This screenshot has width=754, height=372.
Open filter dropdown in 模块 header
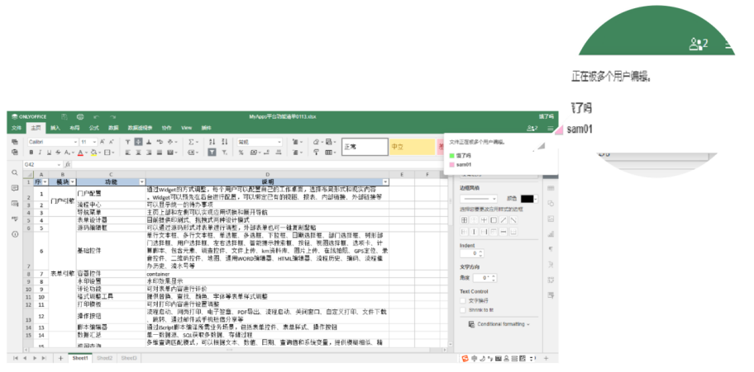(73, 182)
